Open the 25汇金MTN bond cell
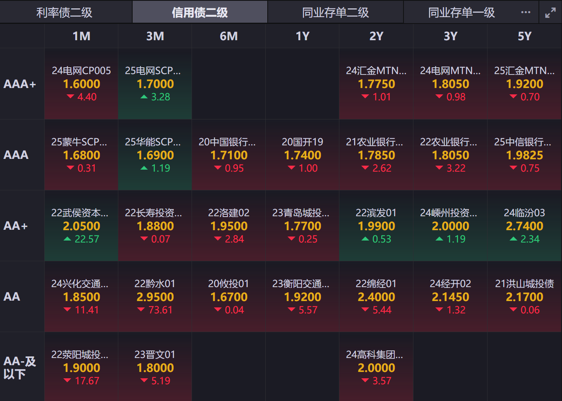Image resolution: width=562 pixels, height=401 pixels. click(525, 84)
